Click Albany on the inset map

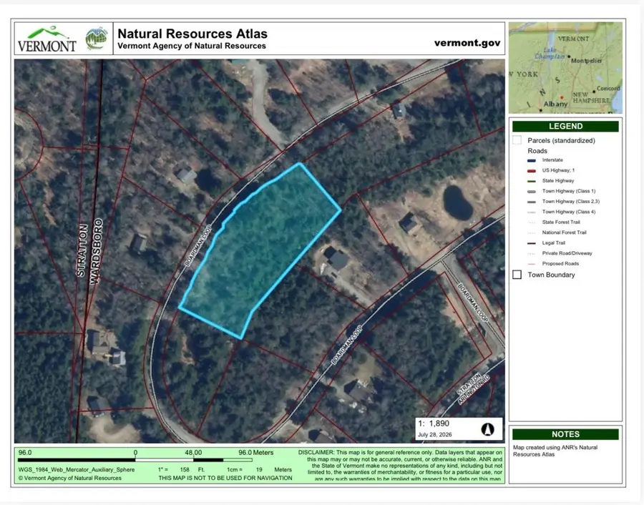click(x=555, y=104)
